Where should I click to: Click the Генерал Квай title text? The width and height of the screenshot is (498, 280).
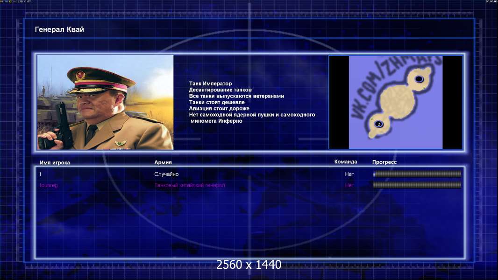[x=59, y=29]
